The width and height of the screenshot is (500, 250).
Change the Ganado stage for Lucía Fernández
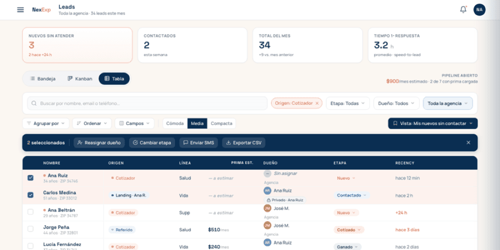point(347,247)
